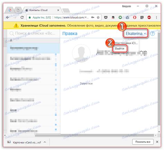Screen dimensions: 164x150
Task: Click the Показать все downloads button
Action: (x=143, y=142)
